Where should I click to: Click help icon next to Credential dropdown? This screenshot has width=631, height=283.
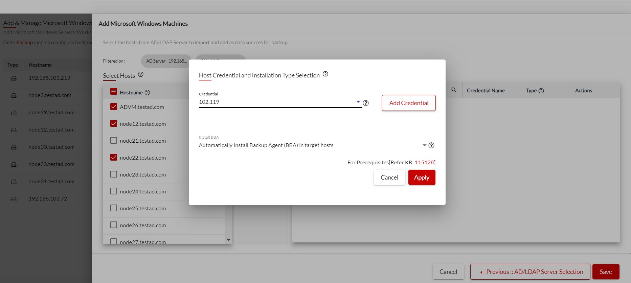point(366,103)
